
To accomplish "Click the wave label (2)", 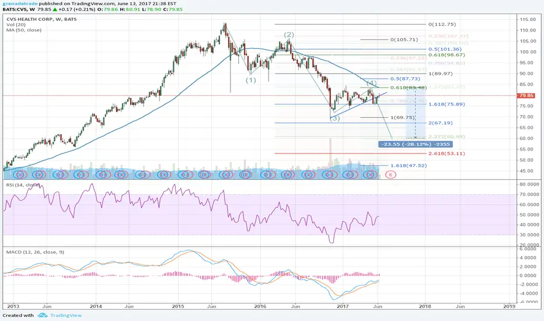I will tap(289, 34).
